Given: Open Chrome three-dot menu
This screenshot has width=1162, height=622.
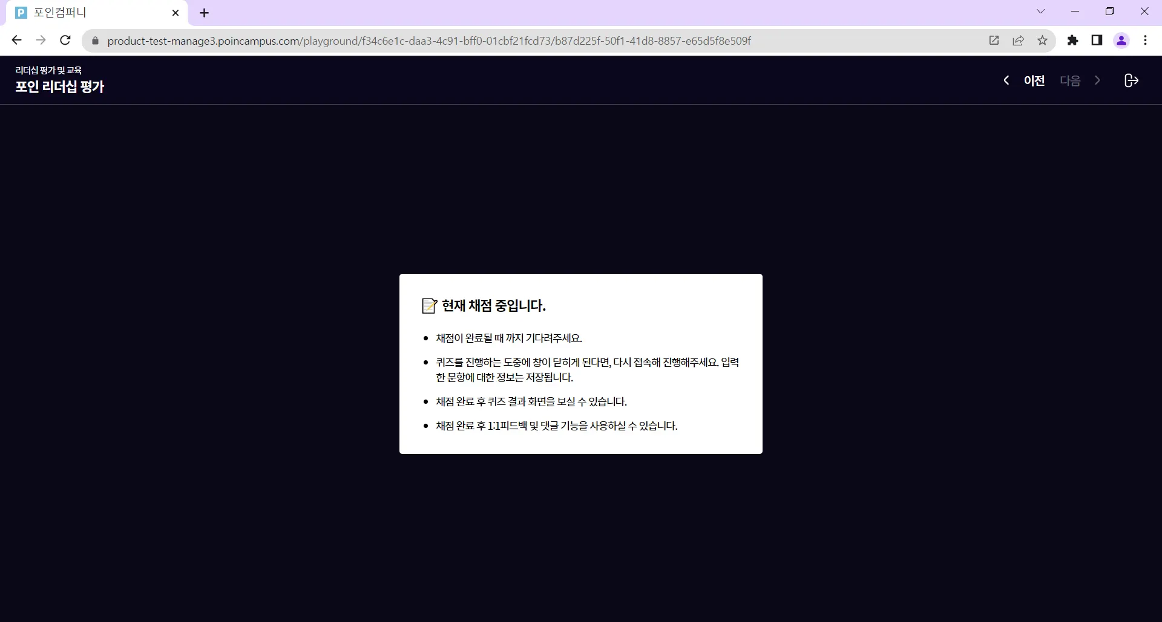Looking at the screenshot, I should (x=1145, y=40).
